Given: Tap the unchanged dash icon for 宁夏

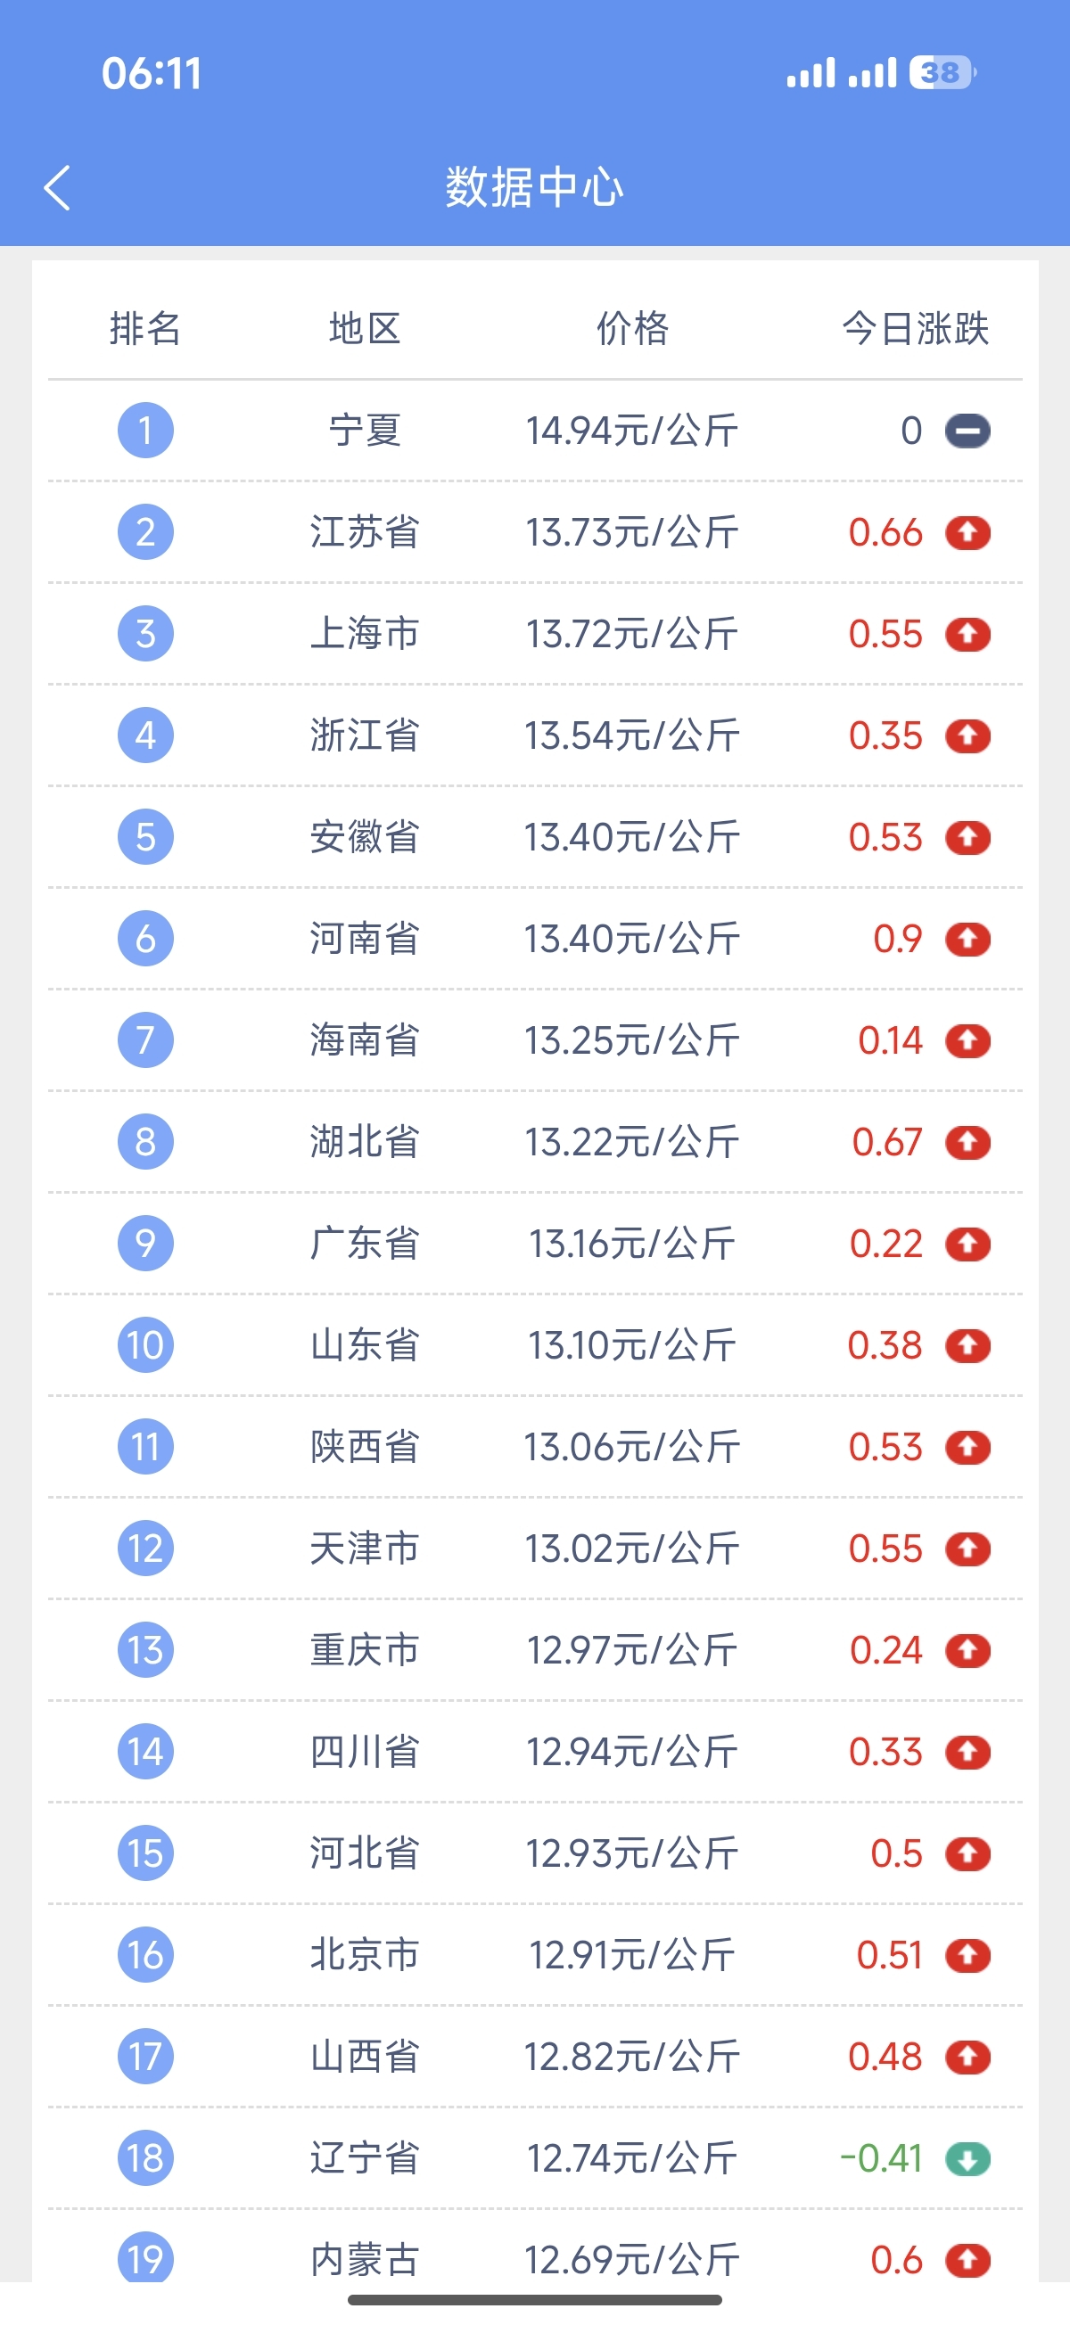Looking at the screenshot, I should tap(967, 431).
